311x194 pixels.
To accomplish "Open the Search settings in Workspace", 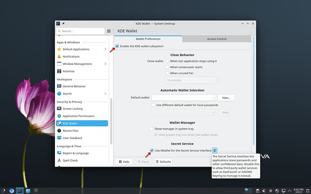I will pyautogui.click(x=82, y=94).
